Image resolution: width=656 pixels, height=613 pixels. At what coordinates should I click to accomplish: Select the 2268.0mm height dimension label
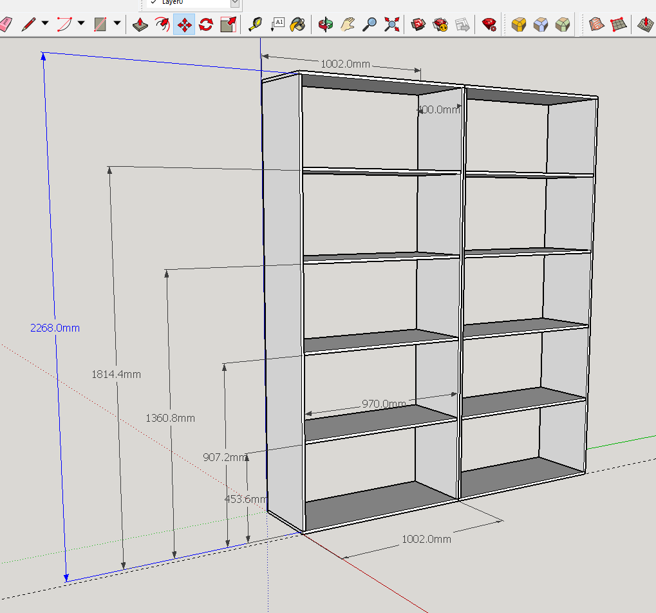pyautogui.click(x=55, y=328)
